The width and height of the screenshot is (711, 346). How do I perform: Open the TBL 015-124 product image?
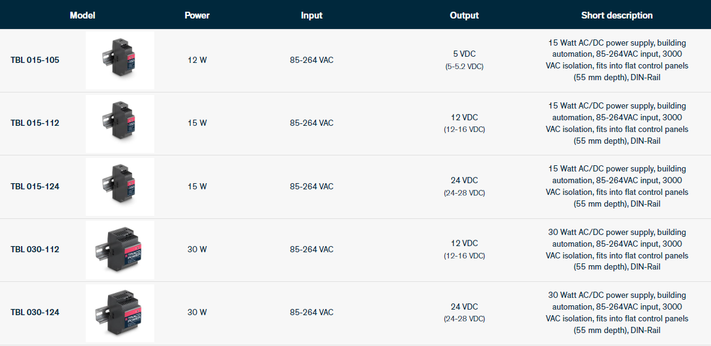(x=120, y=186)
